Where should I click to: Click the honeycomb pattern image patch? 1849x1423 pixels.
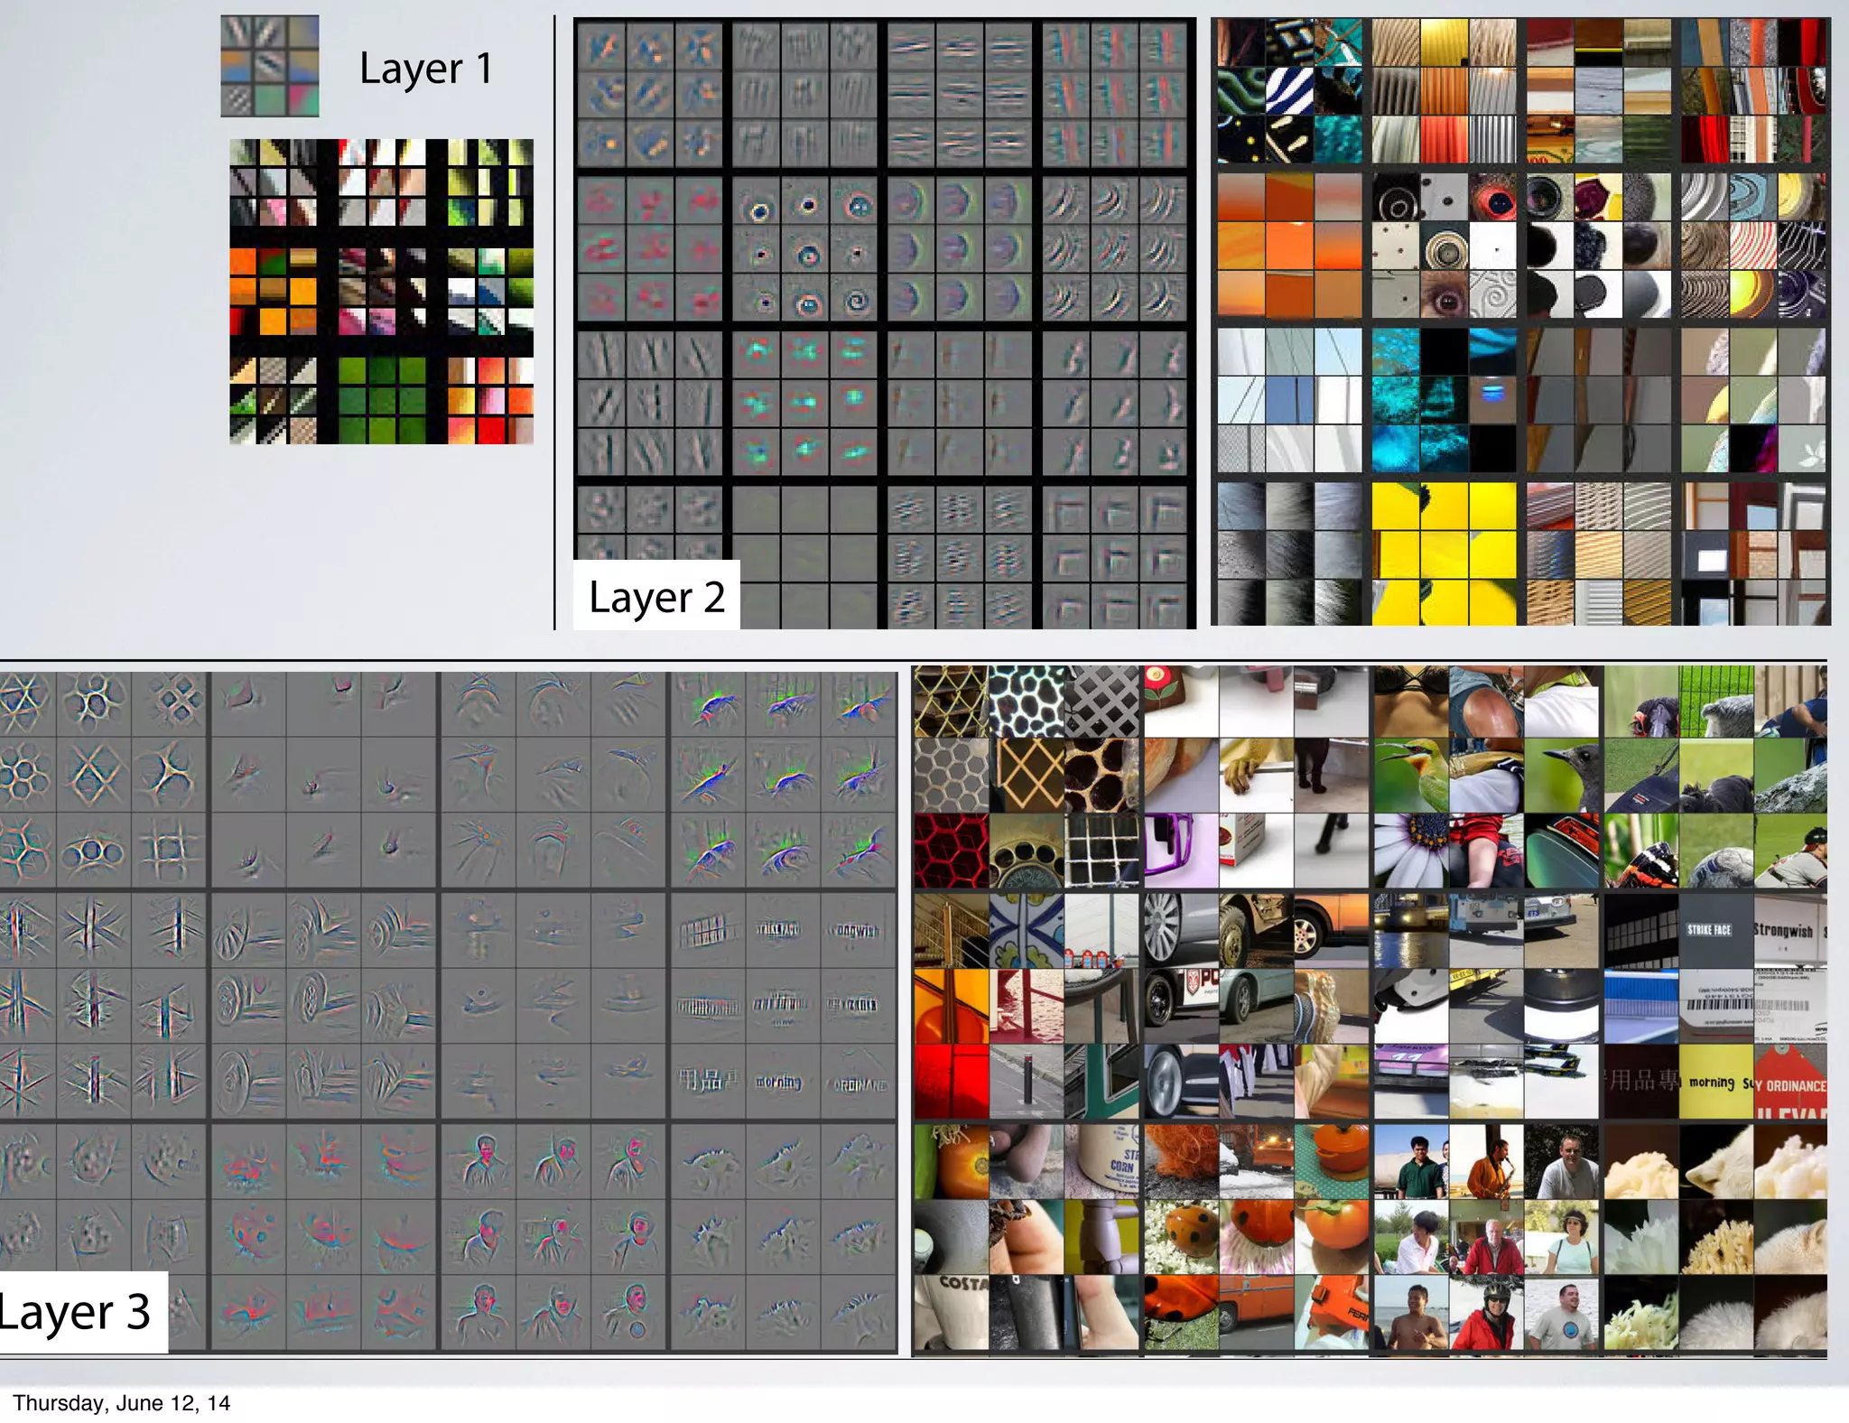click(x=950, y=777)
